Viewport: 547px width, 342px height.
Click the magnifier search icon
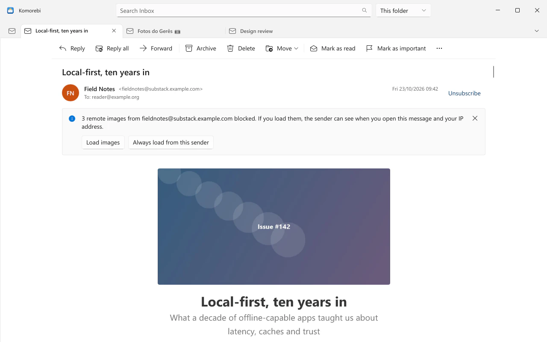click(365, 10)
